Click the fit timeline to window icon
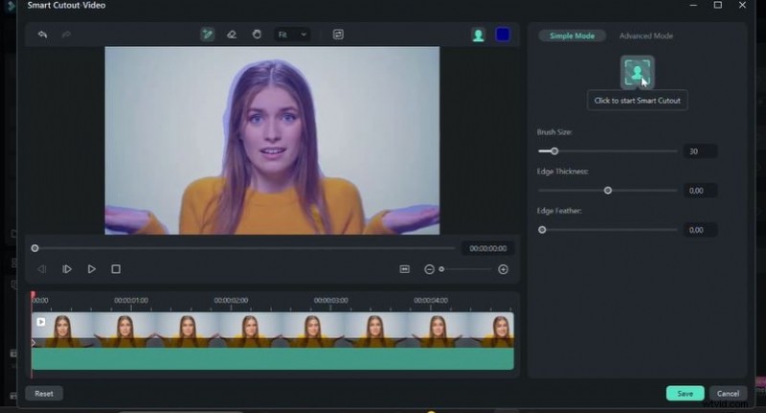The width and height of the screenshot is (766, 413). [404, 269]
